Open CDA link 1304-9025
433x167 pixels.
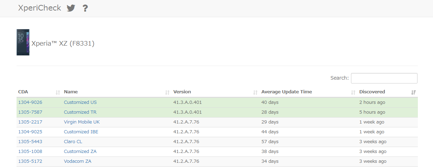click(x=30, y=132)
